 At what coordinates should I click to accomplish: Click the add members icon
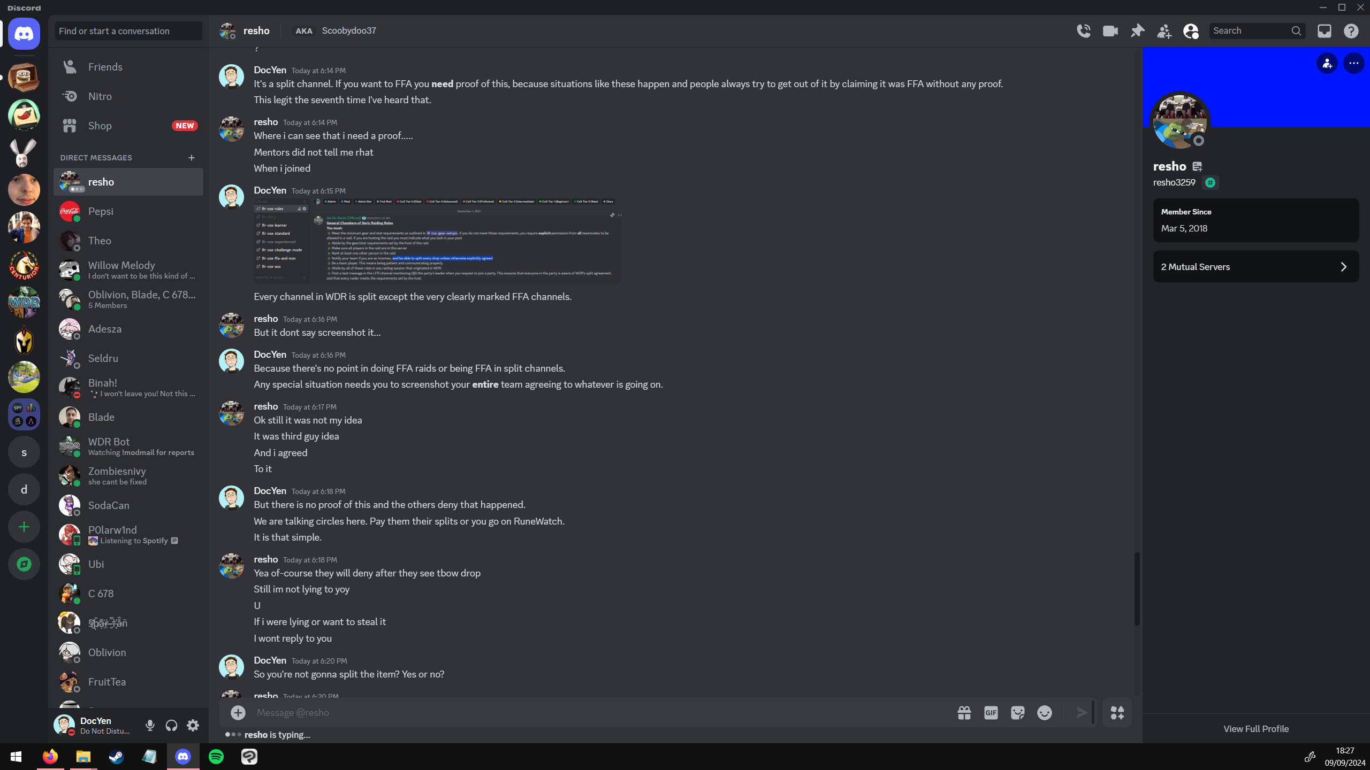coord(1164,30)
